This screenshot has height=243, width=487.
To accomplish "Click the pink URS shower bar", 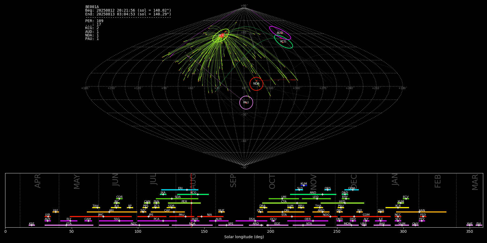I will 364,225.
